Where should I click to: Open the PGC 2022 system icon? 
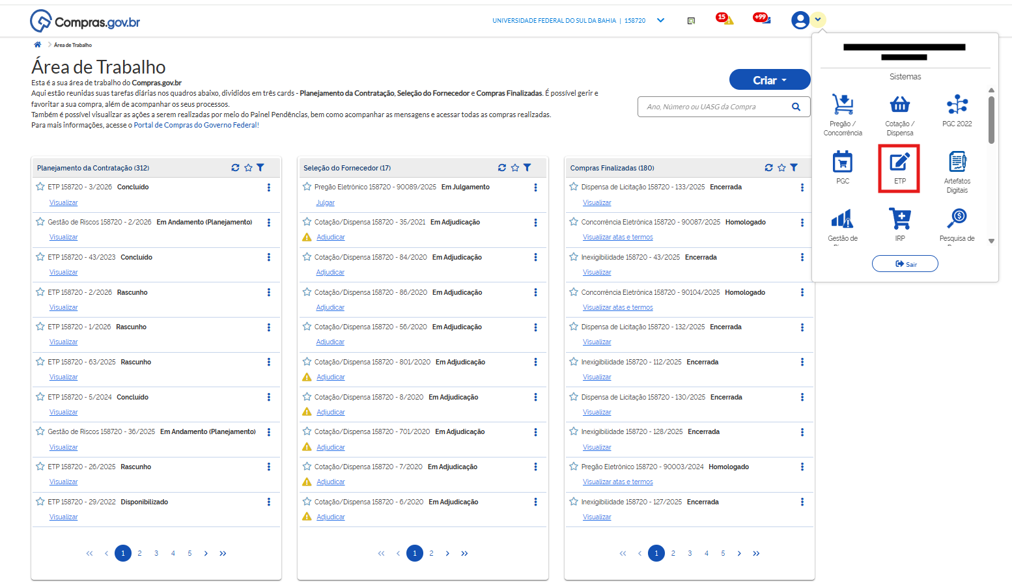(957, 105)
